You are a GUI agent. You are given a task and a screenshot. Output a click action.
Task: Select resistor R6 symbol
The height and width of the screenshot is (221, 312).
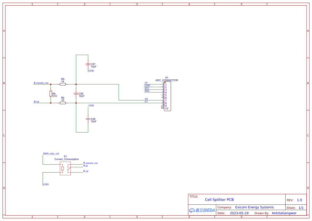tap(63, 103)
